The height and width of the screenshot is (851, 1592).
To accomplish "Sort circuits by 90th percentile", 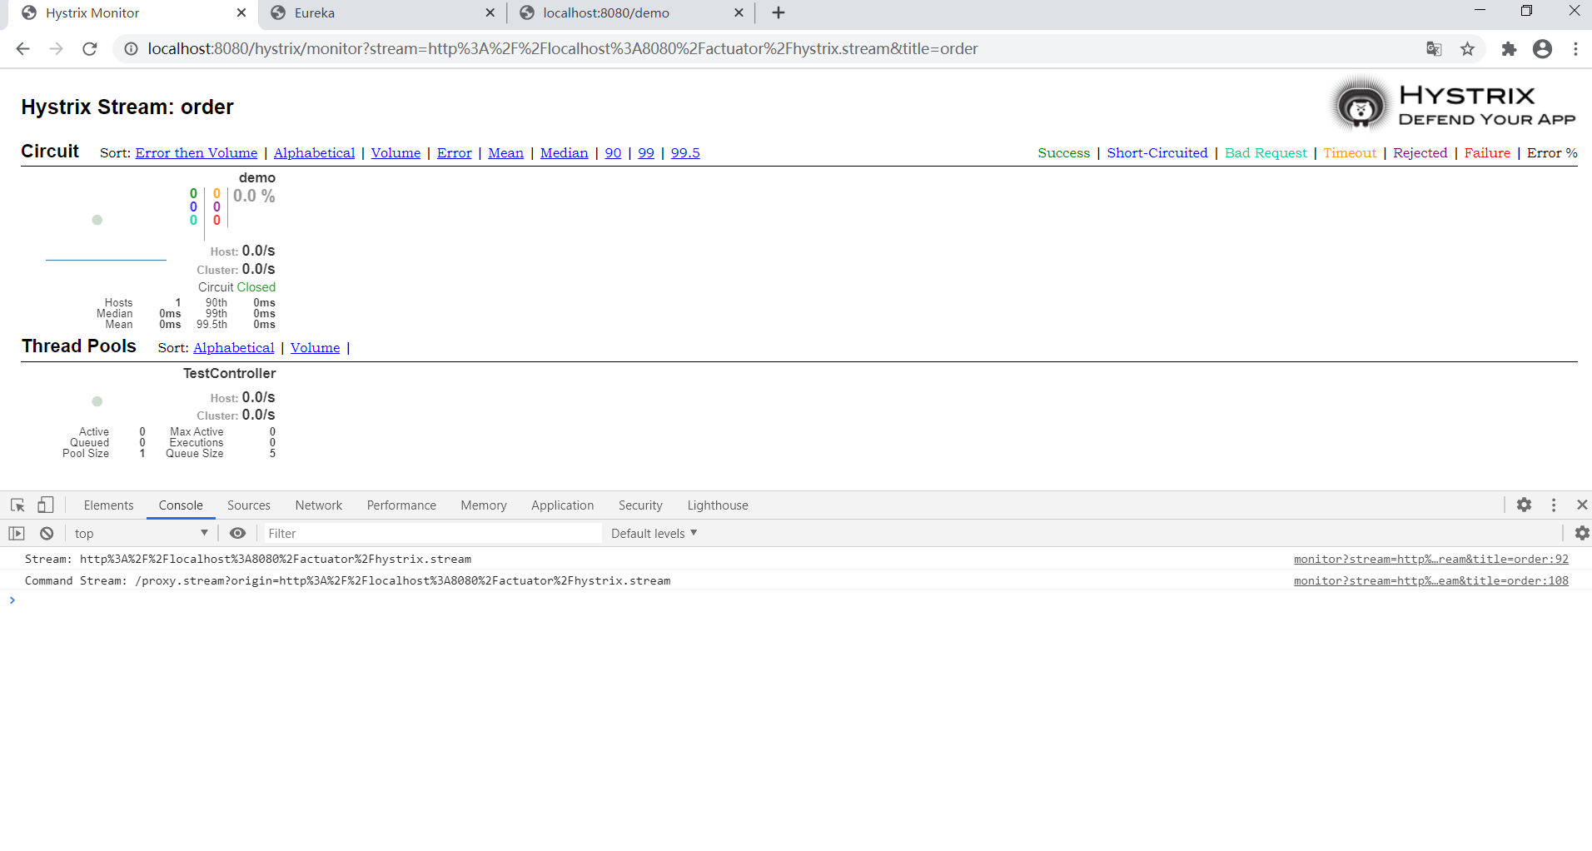I will (x=613, y=153).
